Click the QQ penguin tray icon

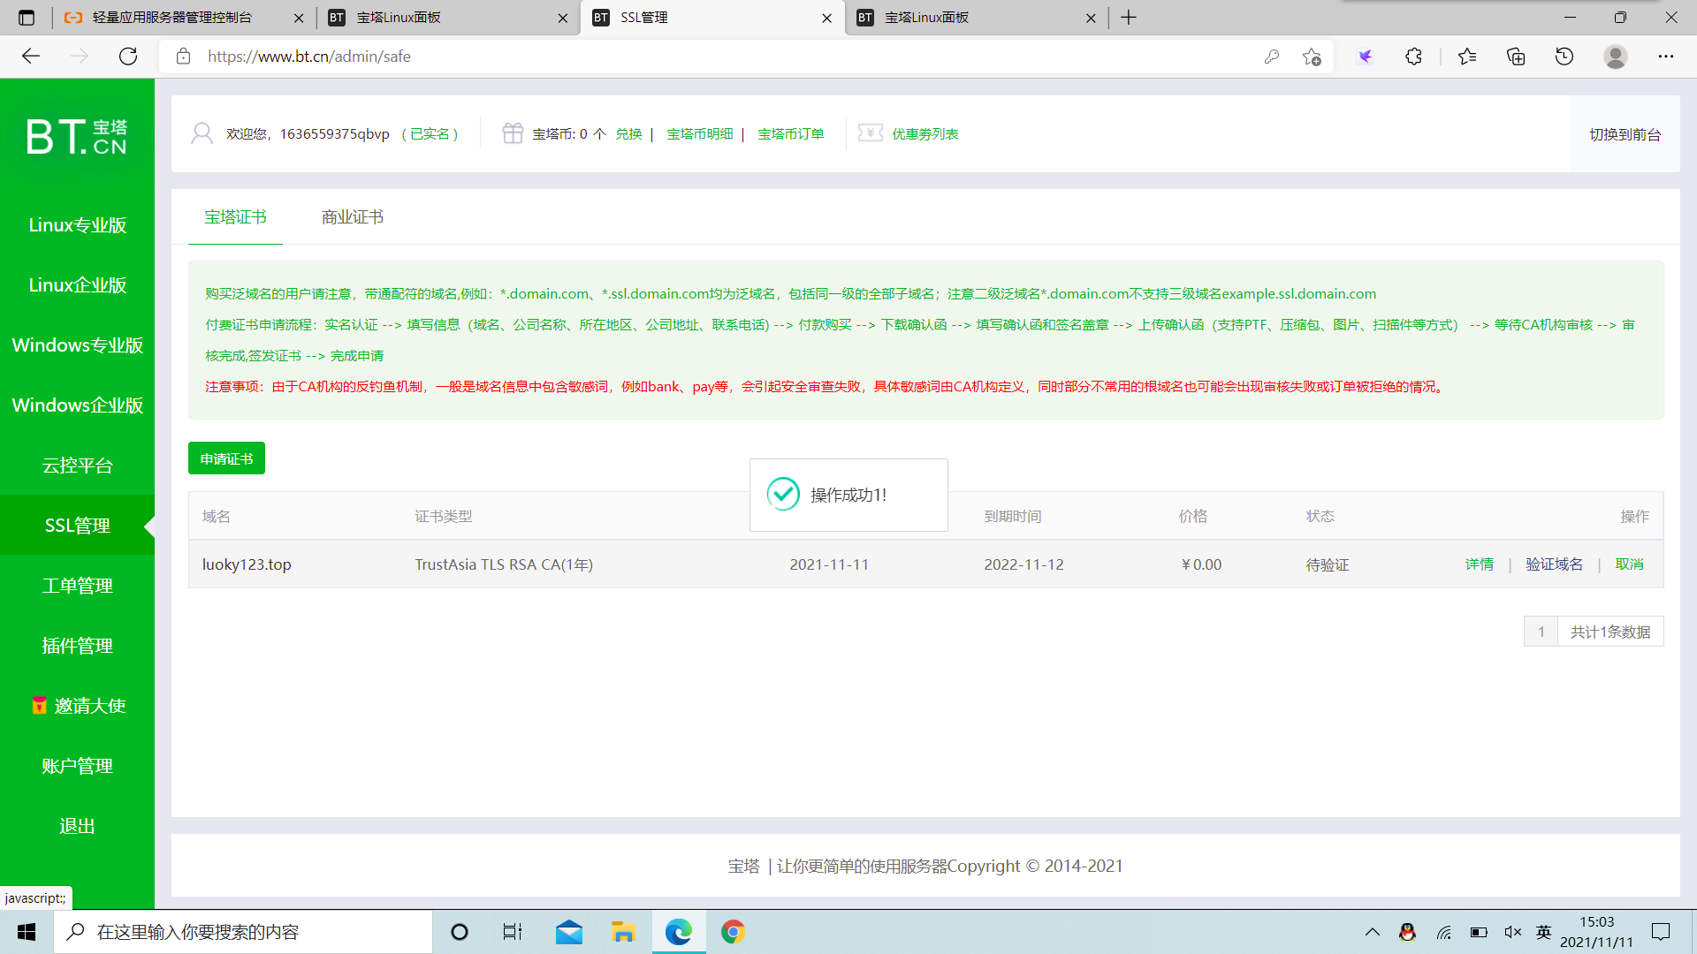pos(1407,932)
